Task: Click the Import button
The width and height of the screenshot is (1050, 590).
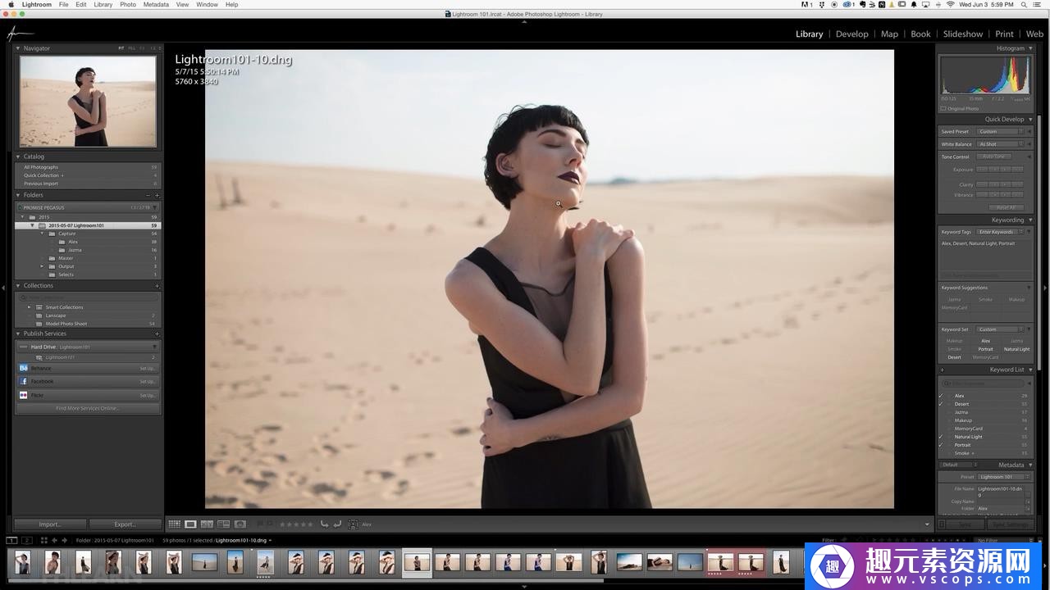Action: click(x=50, y=524)
